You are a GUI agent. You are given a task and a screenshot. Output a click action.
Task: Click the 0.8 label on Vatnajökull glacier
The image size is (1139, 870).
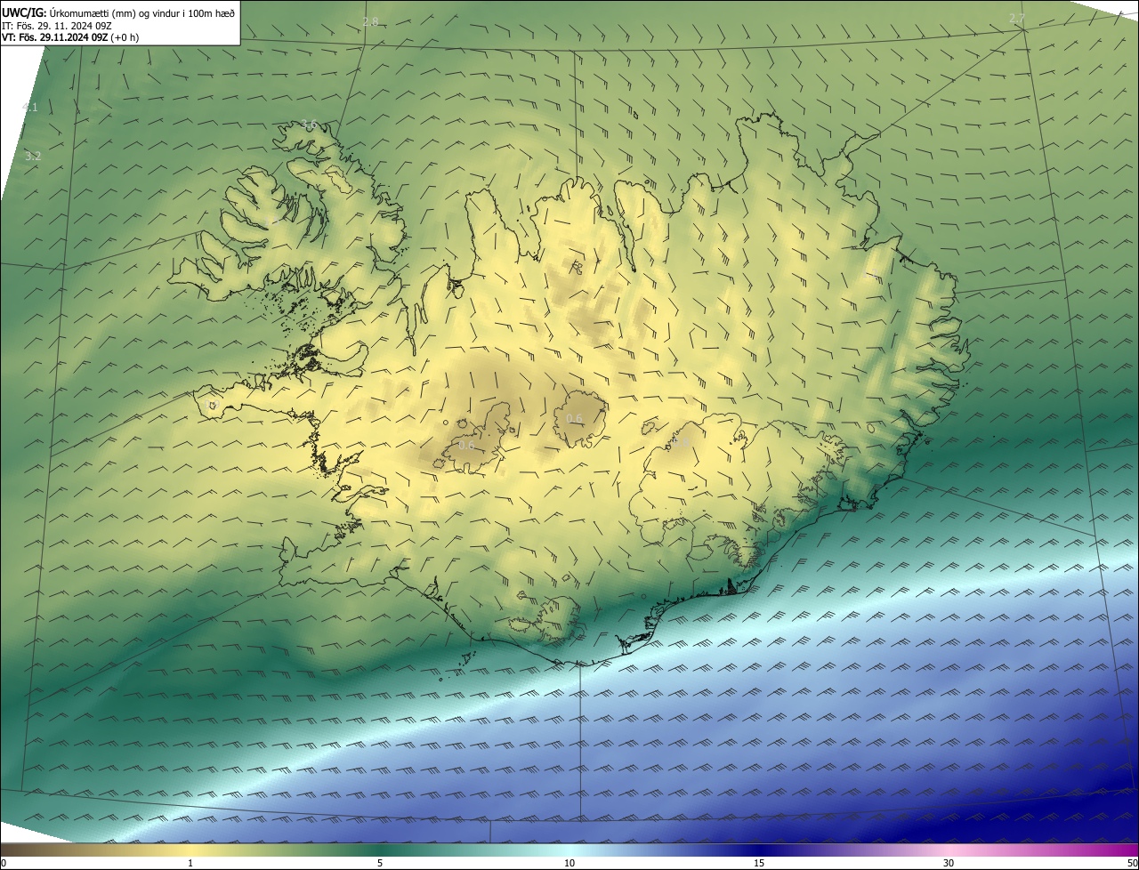click(x=682, y=441)
